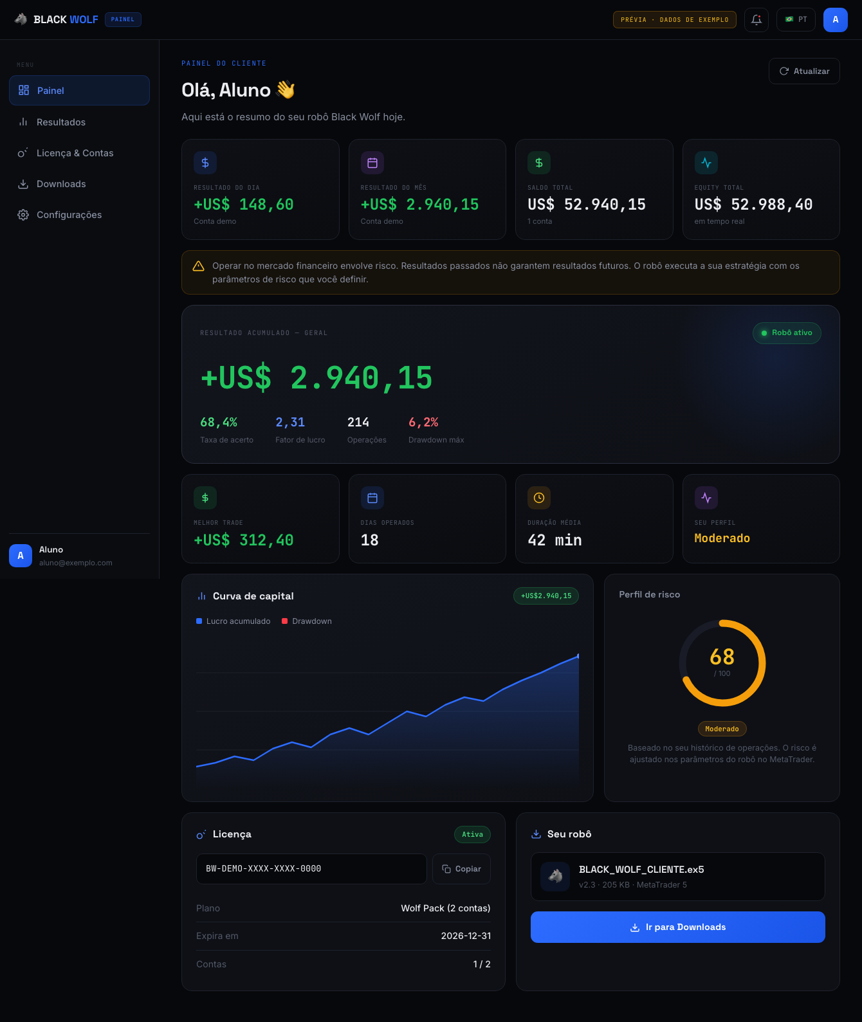Image resolution: width=862 pixels, height=1022 pixels.
Task: Click the Ativa license status badge
Action: (x=472, y=835)
